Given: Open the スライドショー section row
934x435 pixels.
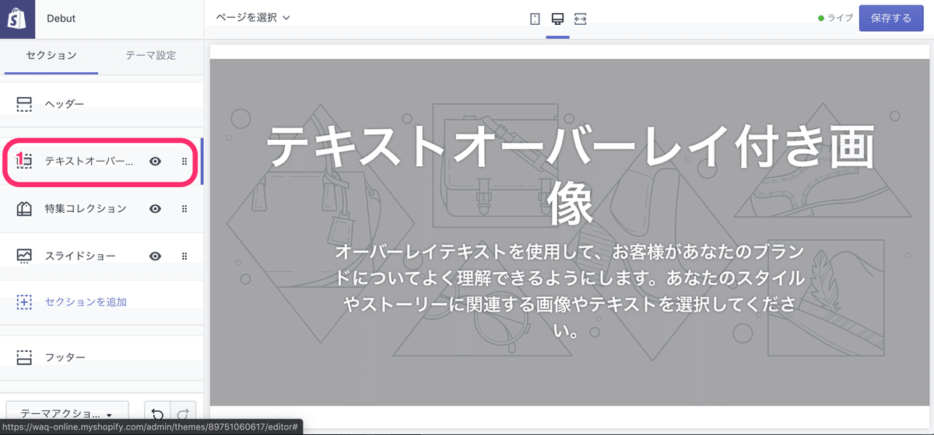Looking at the screenshot, I should tap(101, 256).
